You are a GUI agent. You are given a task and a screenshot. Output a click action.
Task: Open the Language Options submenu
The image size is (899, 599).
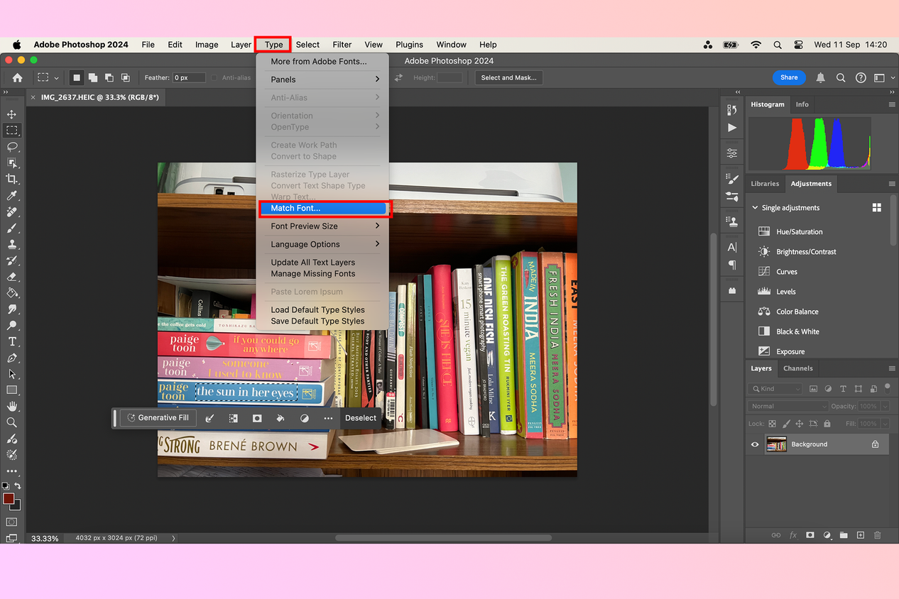pyautogui.click(x=325, y=244)
